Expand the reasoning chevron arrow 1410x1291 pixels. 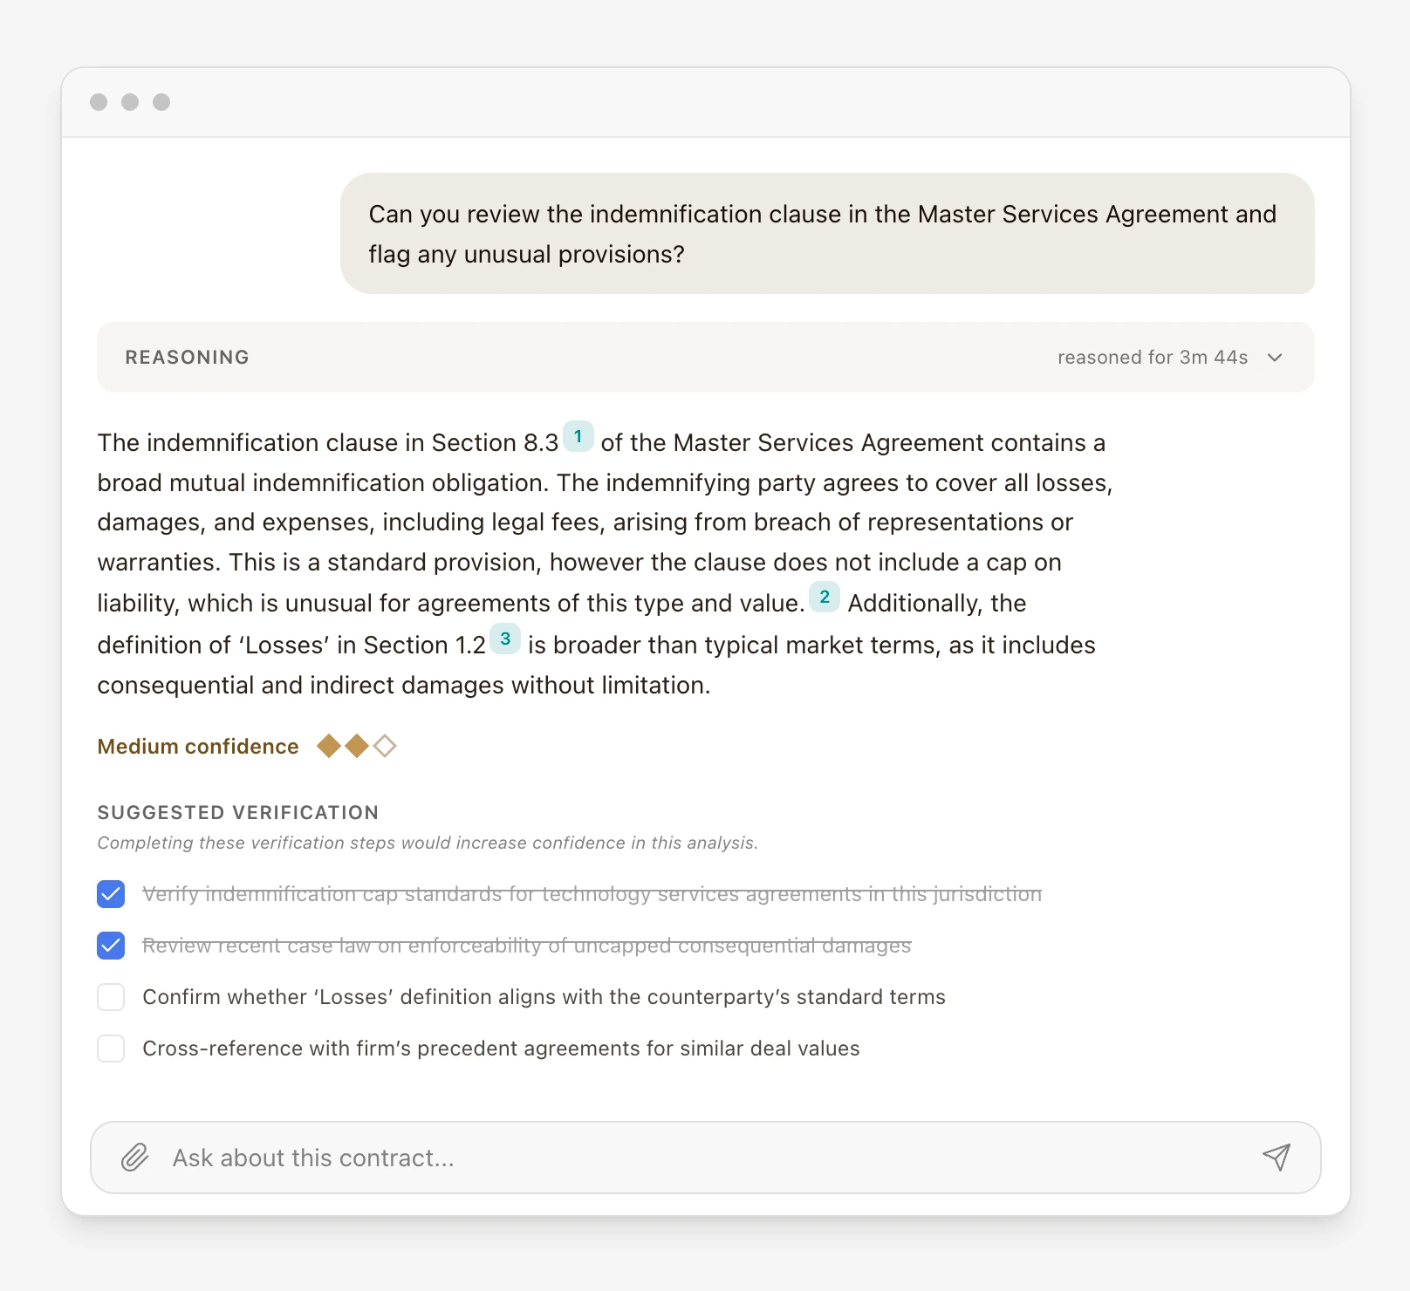coord(1275,358)
